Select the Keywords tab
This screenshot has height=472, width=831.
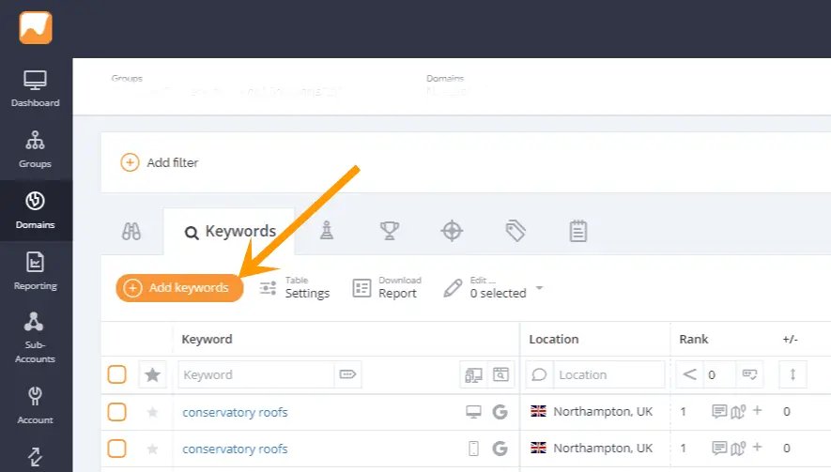(x=230, y=232)
